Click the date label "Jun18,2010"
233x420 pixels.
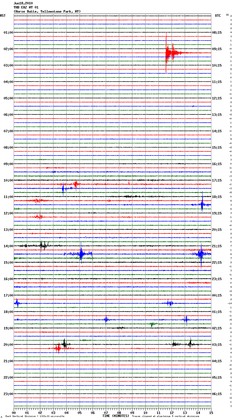tap(23, 3)
